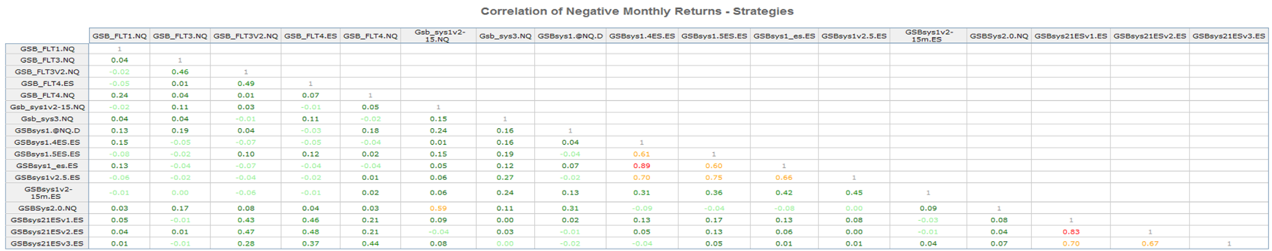Click the Gsb_sys1v2-15.NQ column header
This screenshot has height=251, width=1272.
point(438,36)
